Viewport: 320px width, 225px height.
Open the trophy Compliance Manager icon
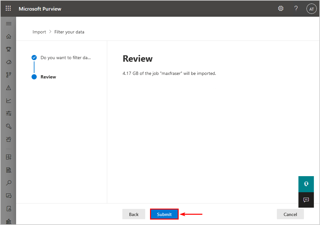(x=9, y=49)
